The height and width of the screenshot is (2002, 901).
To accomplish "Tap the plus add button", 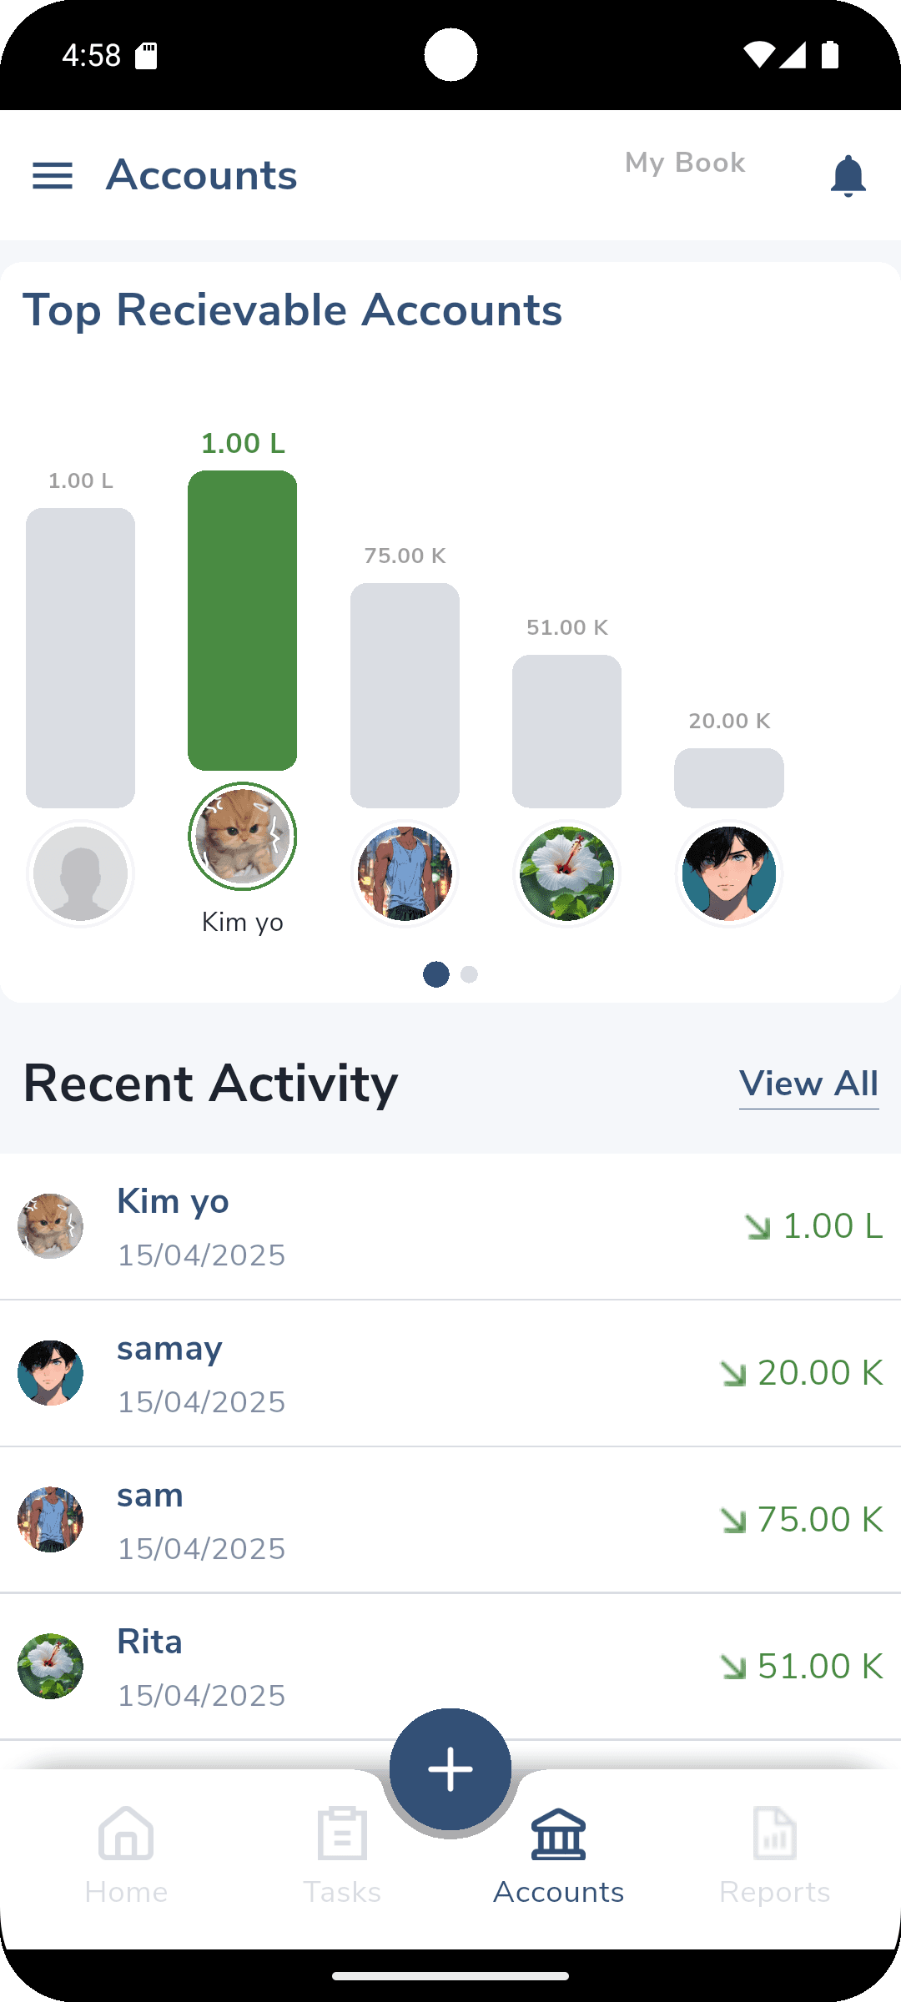I will [x=450, y=1769].
